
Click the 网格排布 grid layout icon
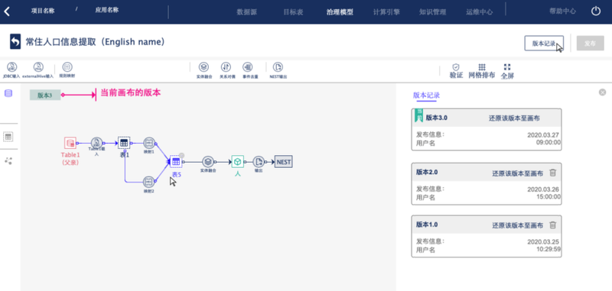(x=482, y=67)
